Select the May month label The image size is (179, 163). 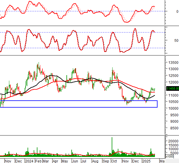pos(65,161)
